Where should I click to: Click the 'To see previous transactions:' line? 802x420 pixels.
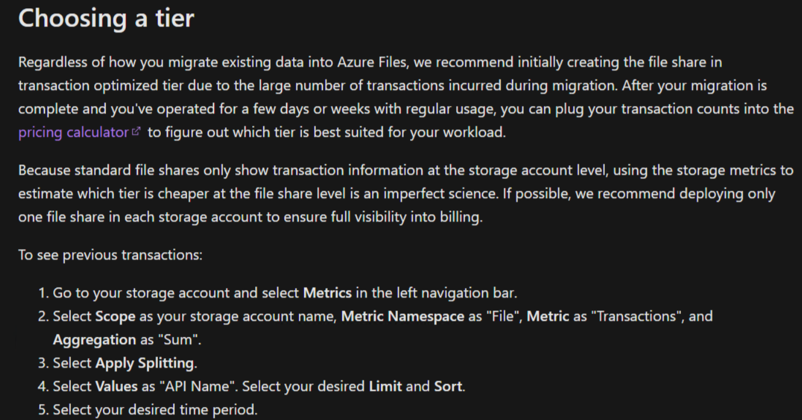pyautogui.click(x=111, y=255)
